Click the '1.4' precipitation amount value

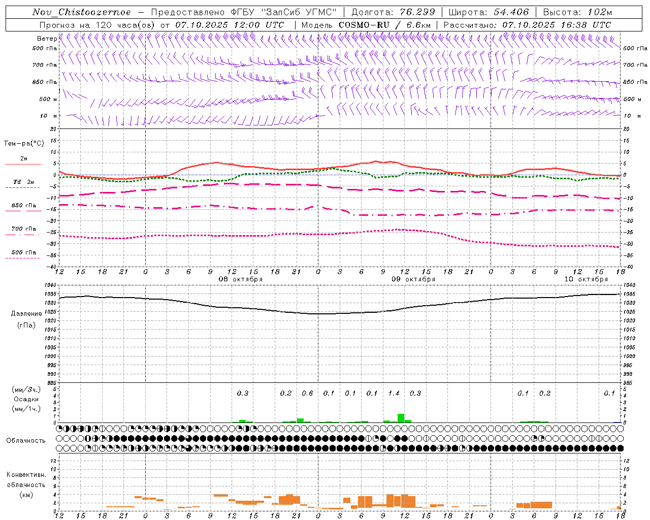click(394, 394)
